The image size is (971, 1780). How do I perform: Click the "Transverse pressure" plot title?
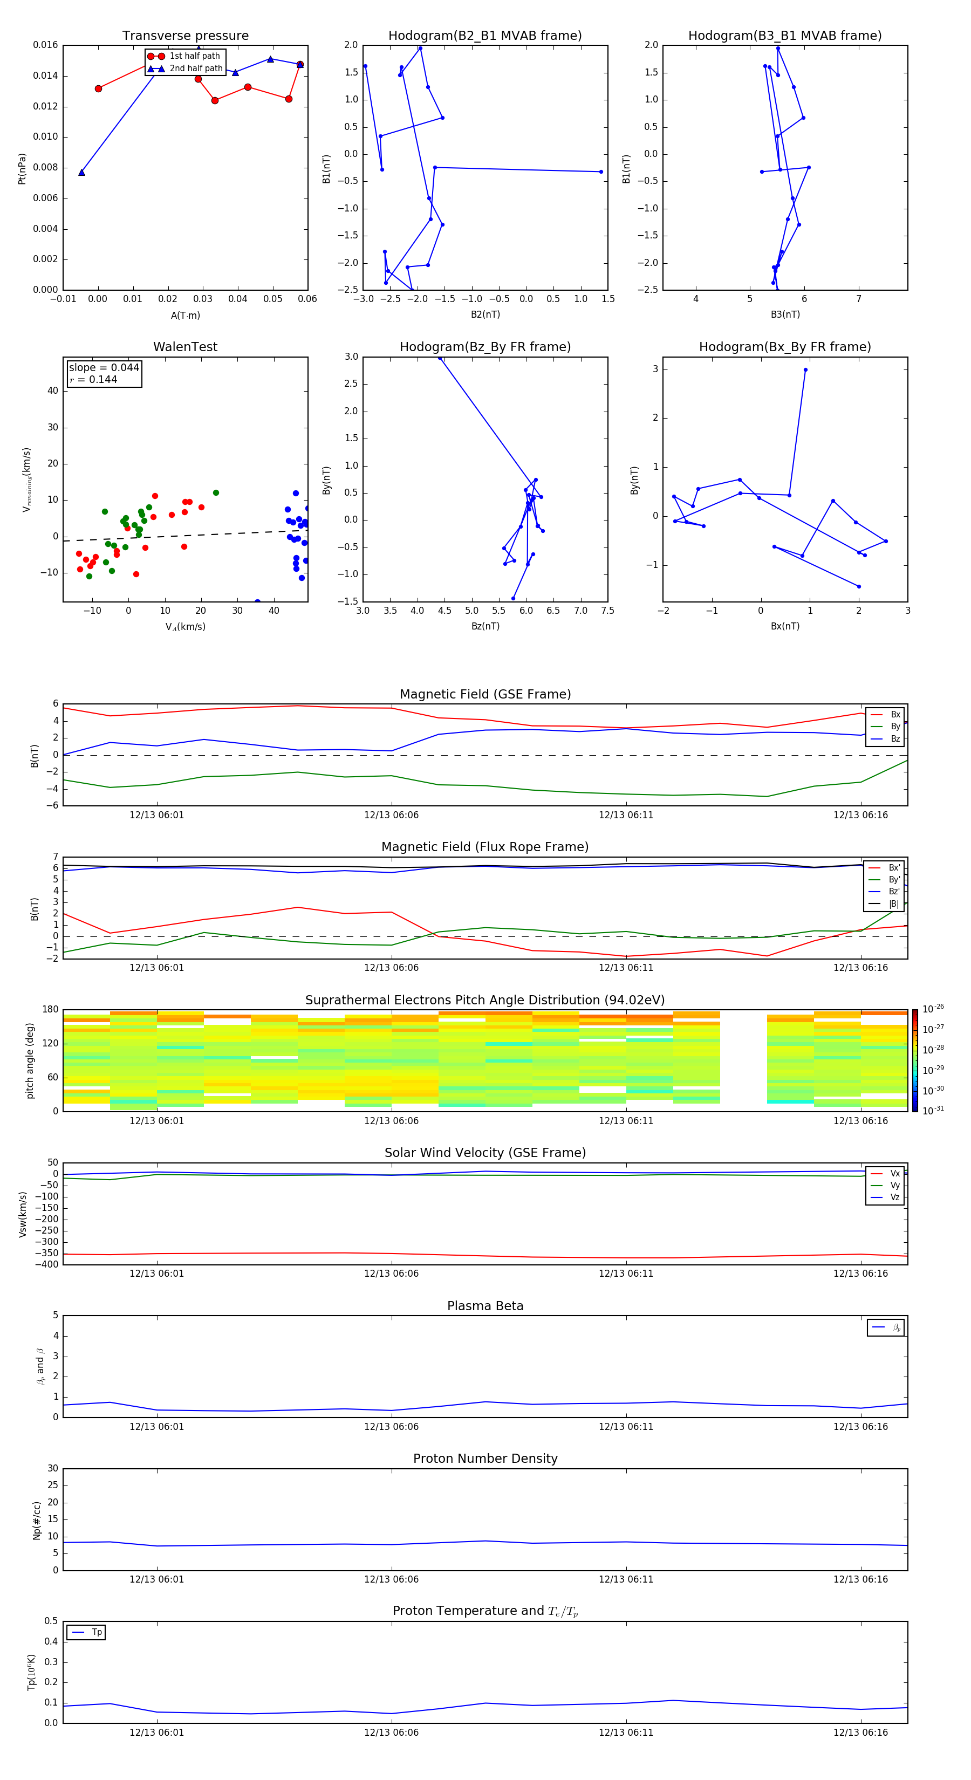(185, 36)
